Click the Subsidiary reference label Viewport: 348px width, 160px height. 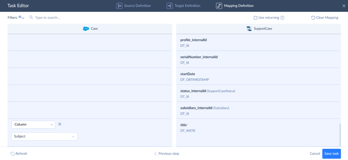coord(221,108)
